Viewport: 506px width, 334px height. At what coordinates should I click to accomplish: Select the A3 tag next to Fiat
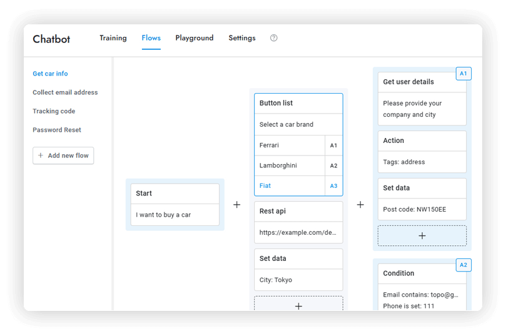pyautogui.click(x=333, y=186)
